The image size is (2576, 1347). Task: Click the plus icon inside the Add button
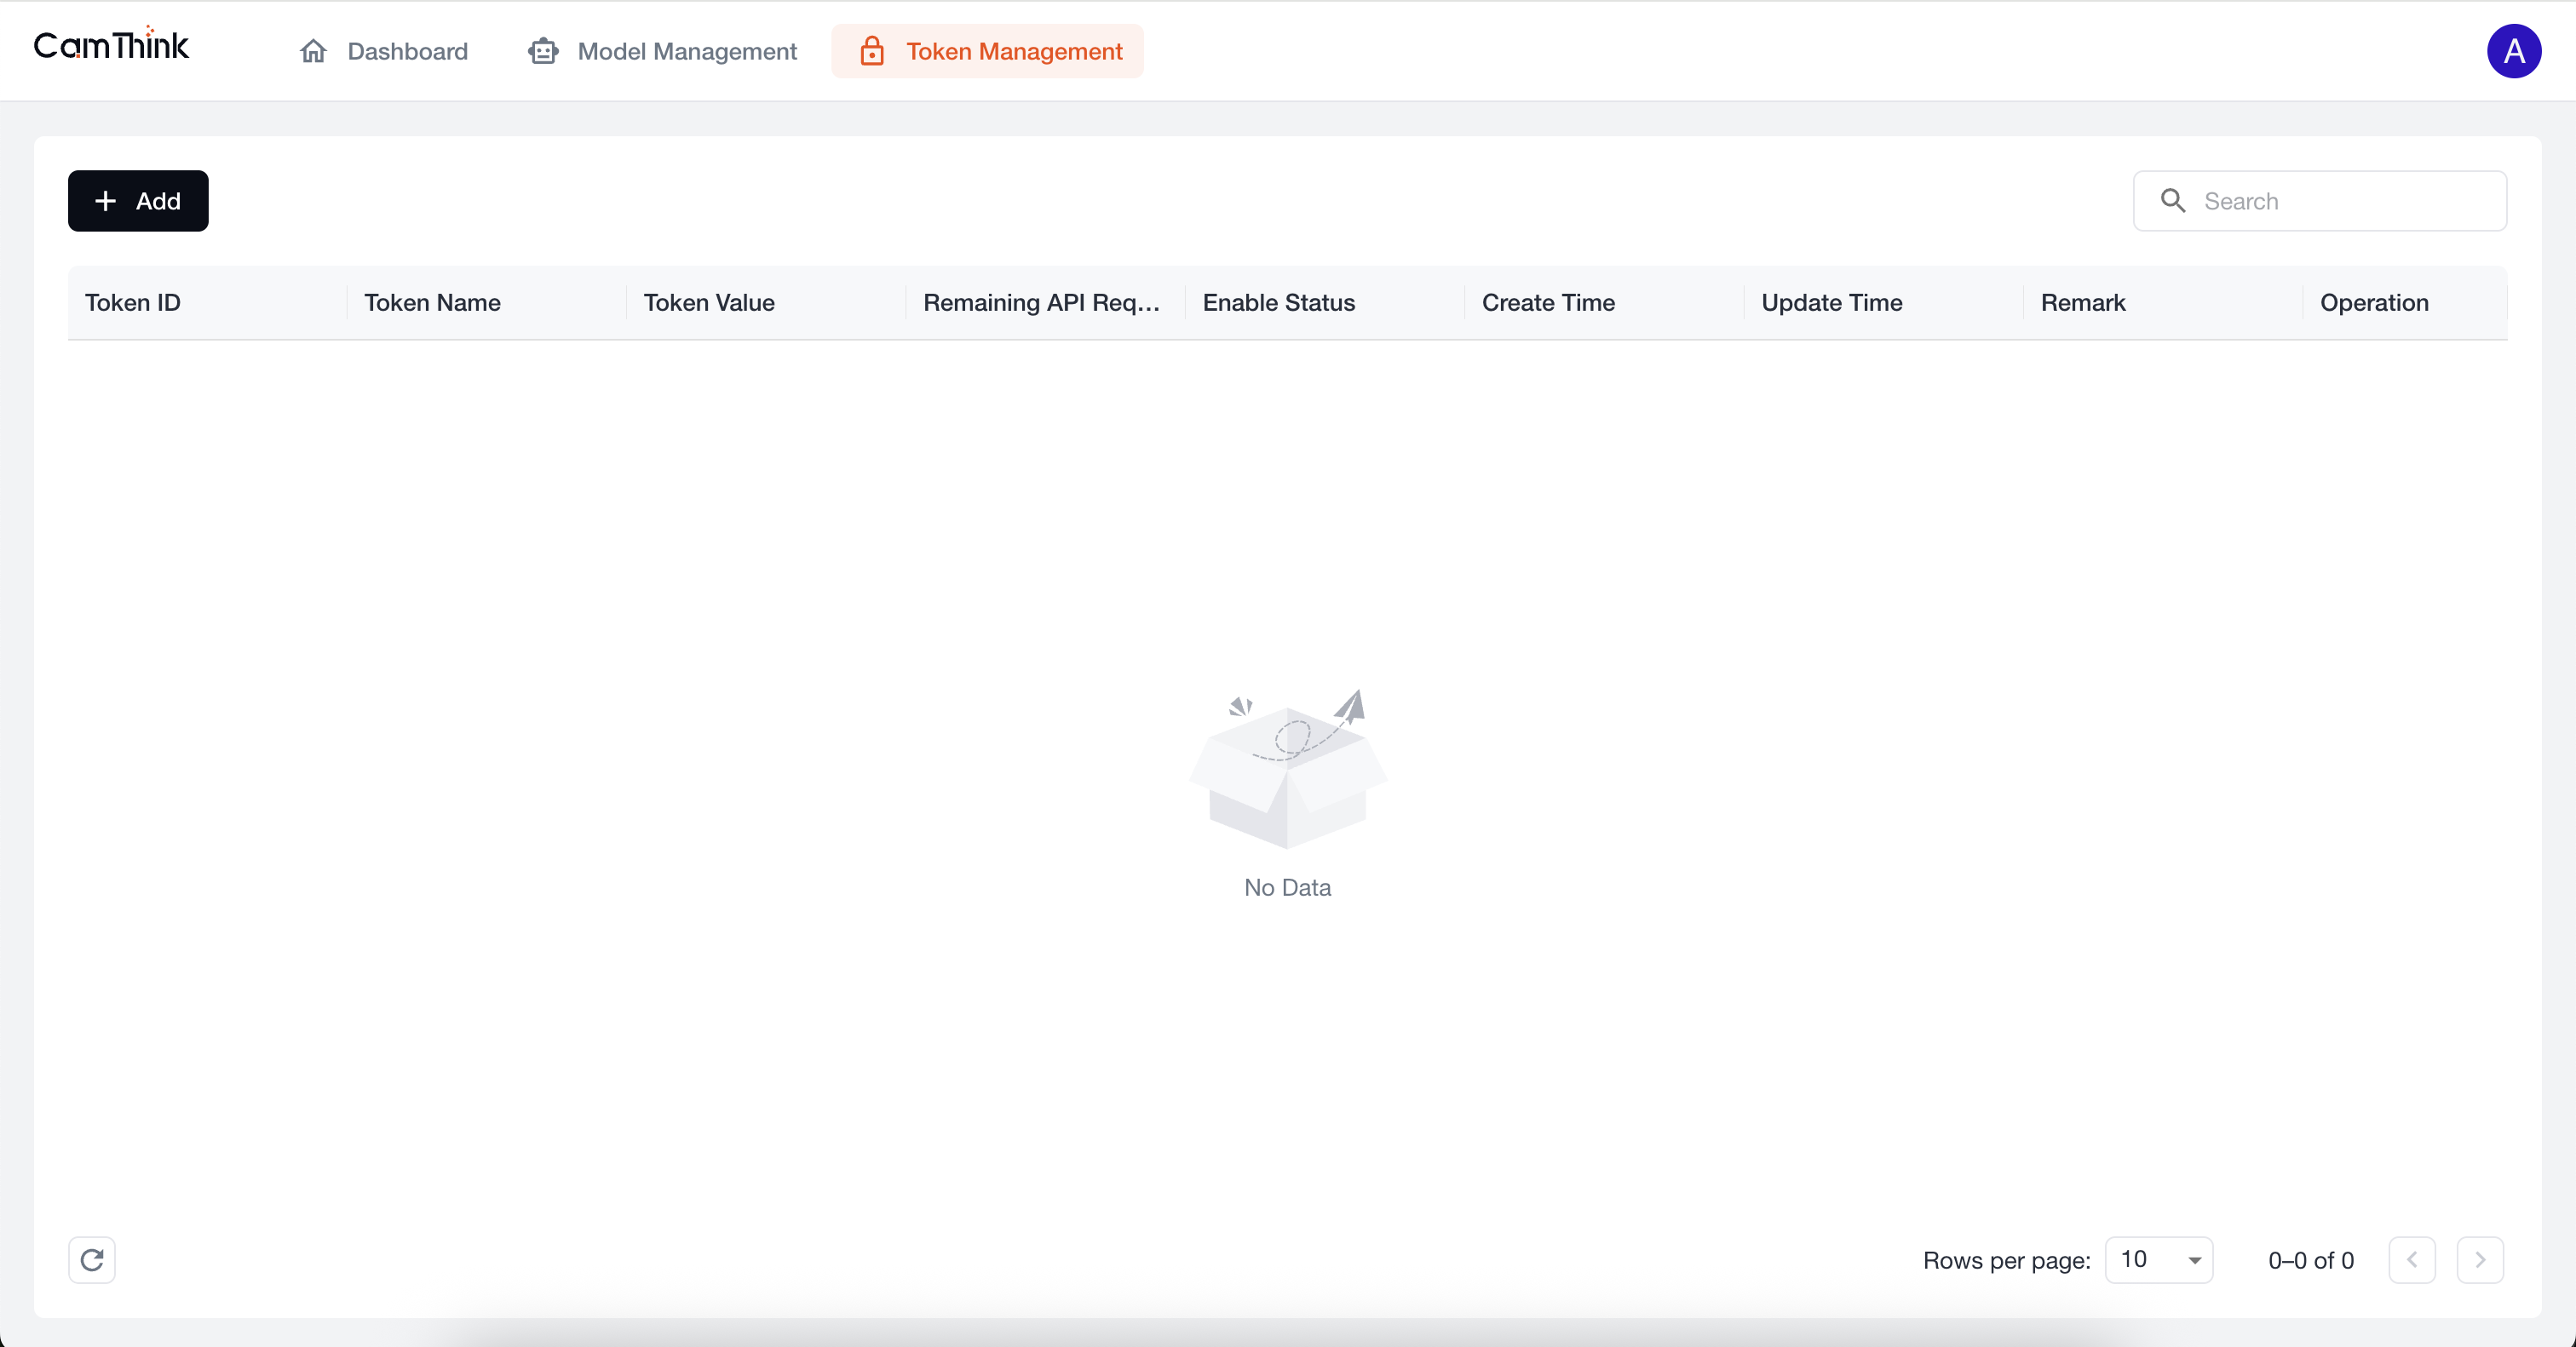point(106,201)
